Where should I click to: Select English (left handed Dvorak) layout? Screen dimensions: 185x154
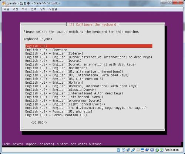(x=64, y=97)
